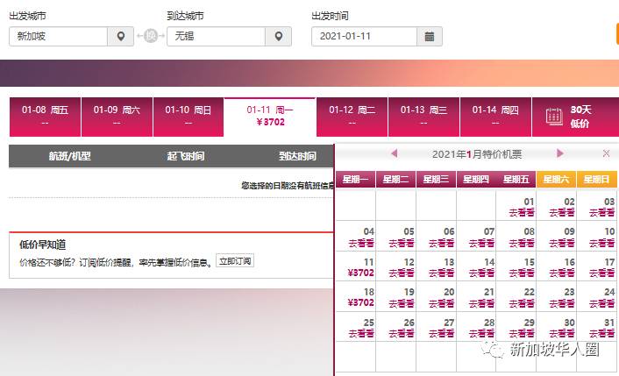Click the 2021年1月特价机票 calendar title
Screen dimensions: 619x376
click(477, 154)
